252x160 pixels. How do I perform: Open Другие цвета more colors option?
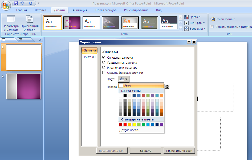(141, 130)
